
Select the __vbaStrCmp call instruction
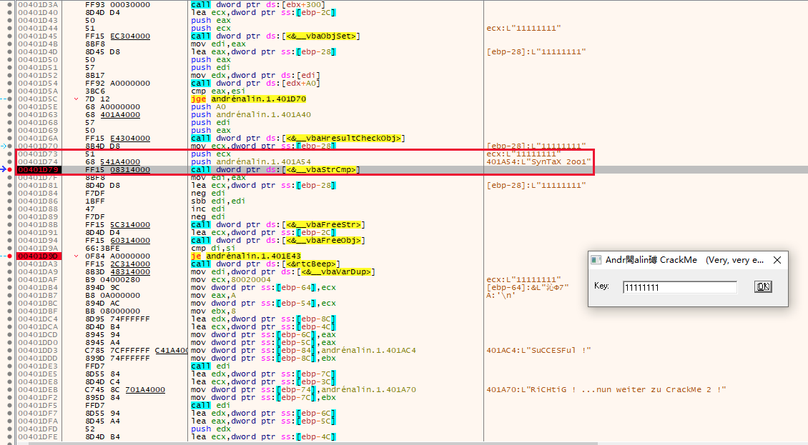coord(275,169)
